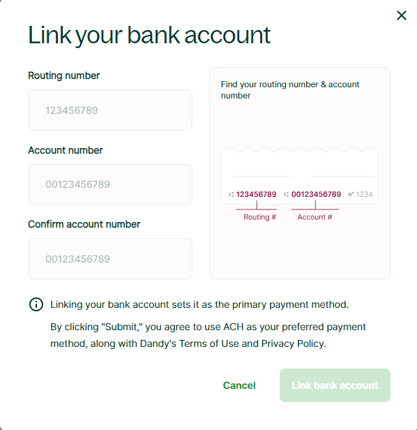Click the Account # caption under the check

click(314, 217)
